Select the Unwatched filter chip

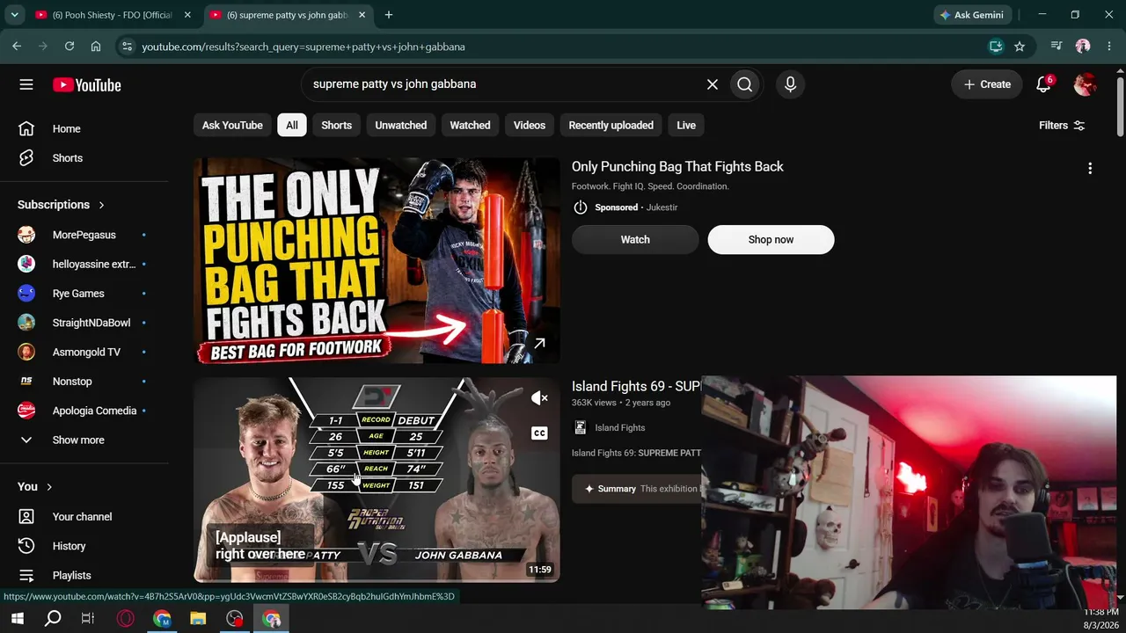click(401, 125)
